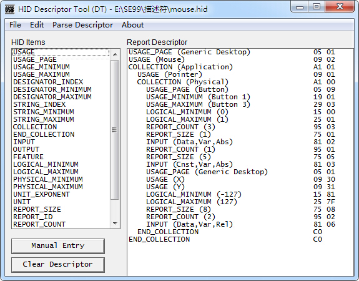This screenshot has width=359, height=281.
Task: Select DESIGNATOR_MAXIMUM in HID Items list
Action: (x=61, y=97)
